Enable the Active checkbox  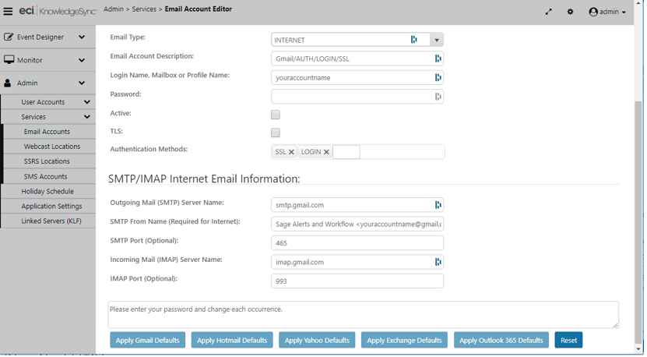pos(275,115)
